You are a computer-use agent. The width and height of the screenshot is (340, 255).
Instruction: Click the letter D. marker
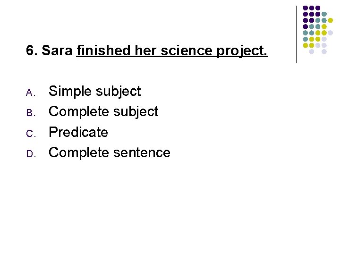[31, 154]
